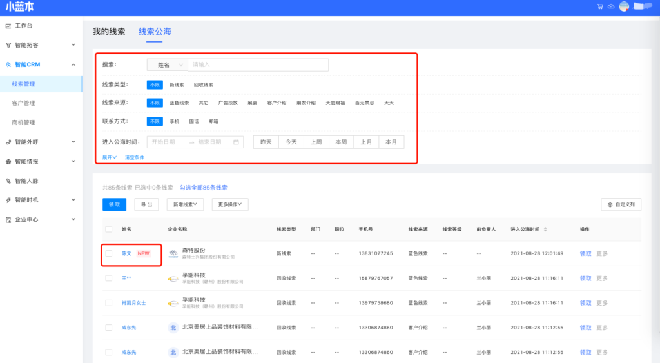This screenshot has height=363, width=660.
Task: Click the 森特股份 company logo
Action: 173,254
